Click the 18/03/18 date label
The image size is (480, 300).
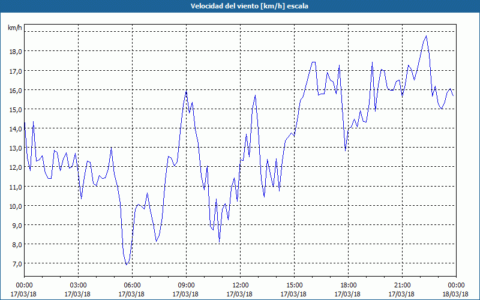455,294
